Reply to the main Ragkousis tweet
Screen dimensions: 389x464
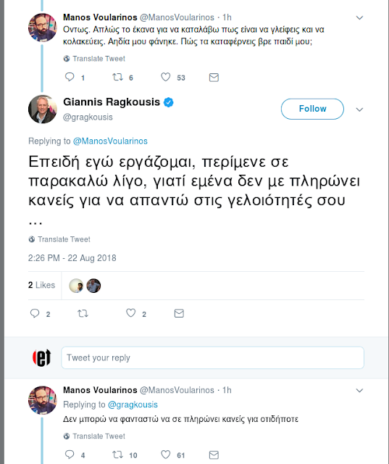35,313
